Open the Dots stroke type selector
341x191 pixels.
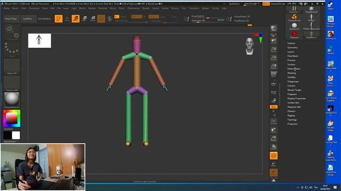click(x=12, y=49)
